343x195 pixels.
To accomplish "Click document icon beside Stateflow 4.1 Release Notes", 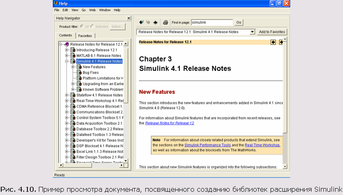I will coord(73,95).
